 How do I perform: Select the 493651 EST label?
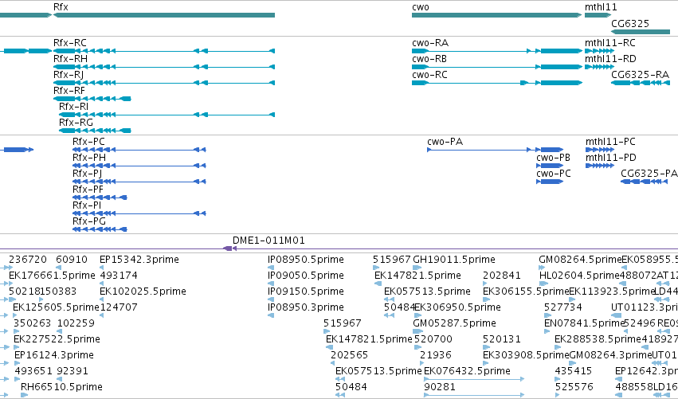point(33,371)
